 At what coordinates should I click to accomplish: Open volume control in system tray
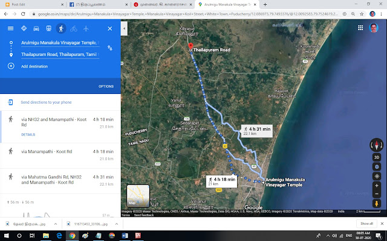pos(334,236)
